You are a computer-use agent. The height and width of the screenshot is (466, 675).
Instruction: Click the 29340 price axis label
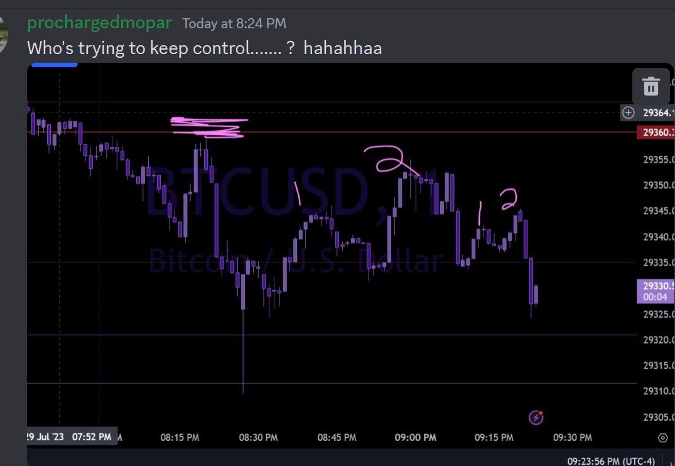coord(659,237)
